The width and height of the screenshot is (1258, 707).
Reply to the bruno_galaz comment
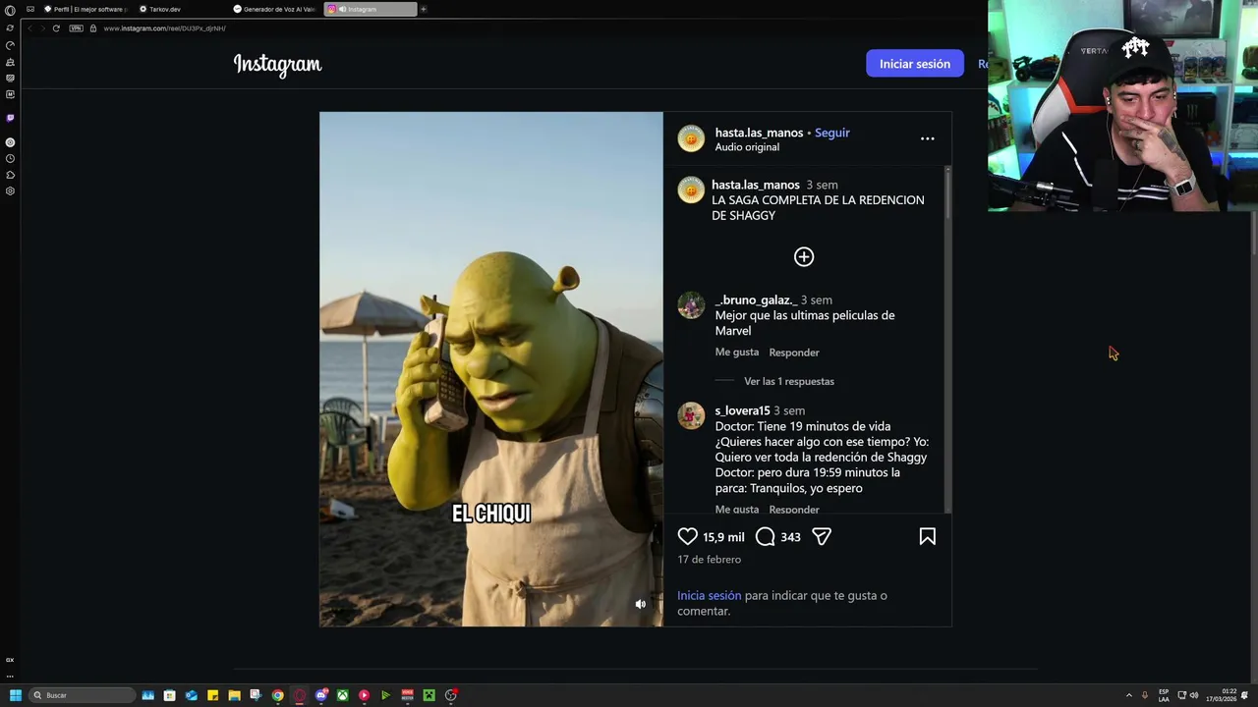[x=793, y=353]
